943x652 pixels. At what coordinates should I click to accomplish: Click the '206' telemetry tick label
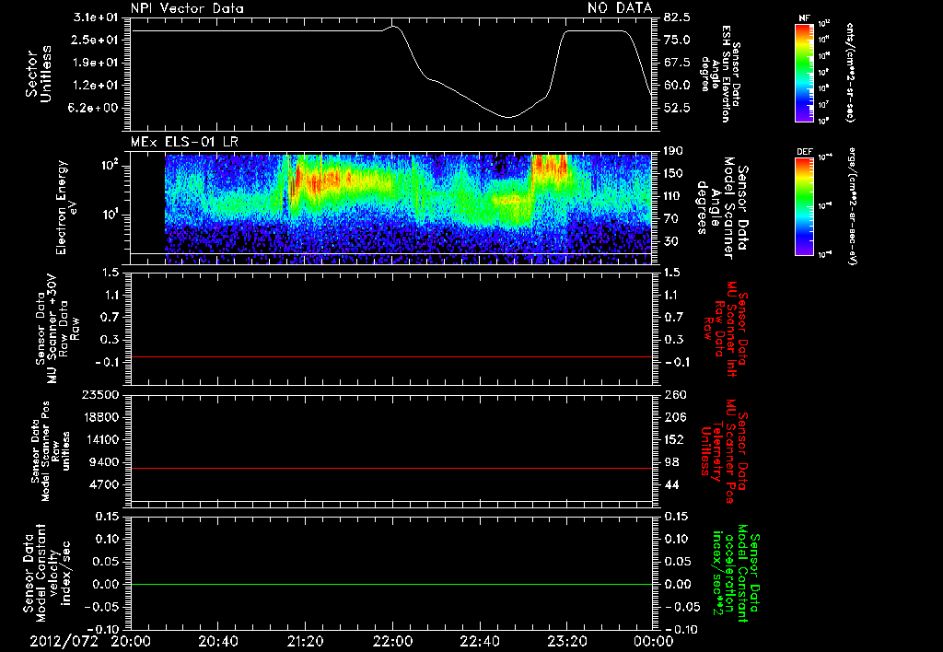click(675, 417)
